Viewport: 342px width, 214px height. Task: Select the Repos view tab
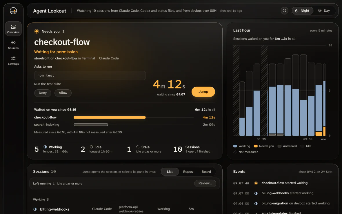(188, 172)
